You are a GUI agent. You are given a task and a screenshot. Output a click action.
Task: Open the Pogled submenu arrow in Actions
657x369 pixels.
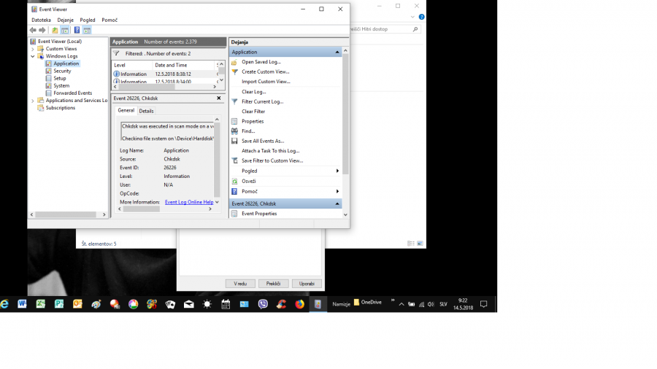[337, 171]
